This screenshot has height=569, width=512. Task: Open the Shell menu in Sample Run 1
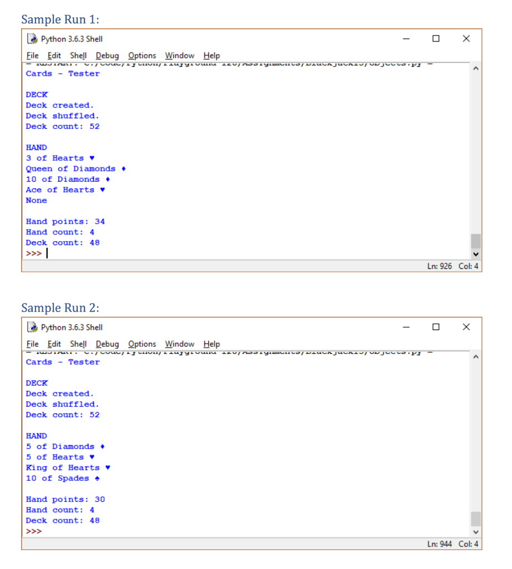pos(78,56)
